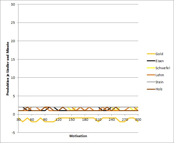This screenshot has width=174, height=143.
Task: Click the Schwefel legend label
Action: click(163, 68)
